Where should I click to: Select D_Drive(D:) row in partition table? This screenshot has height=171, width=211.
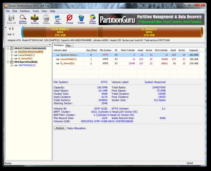(x=126, y=63)
